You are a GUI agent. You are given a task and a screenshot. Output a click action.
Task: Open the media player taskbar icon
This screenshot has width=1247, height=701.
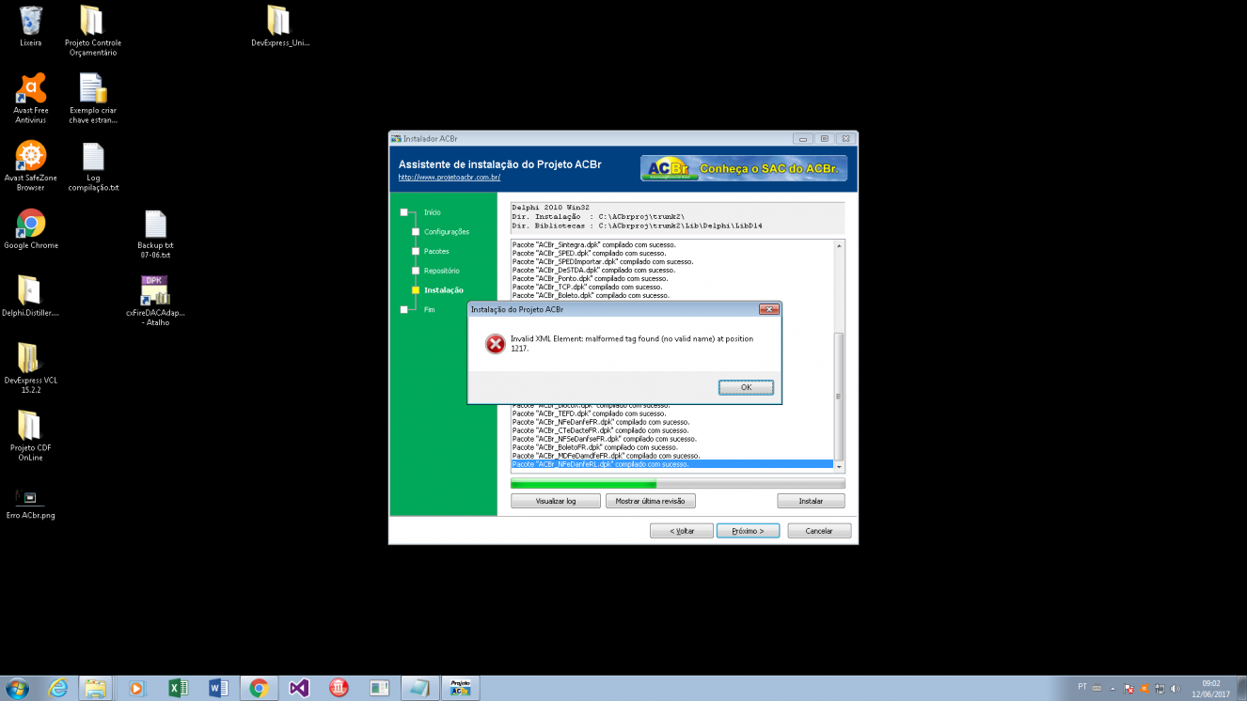point(136,688)
